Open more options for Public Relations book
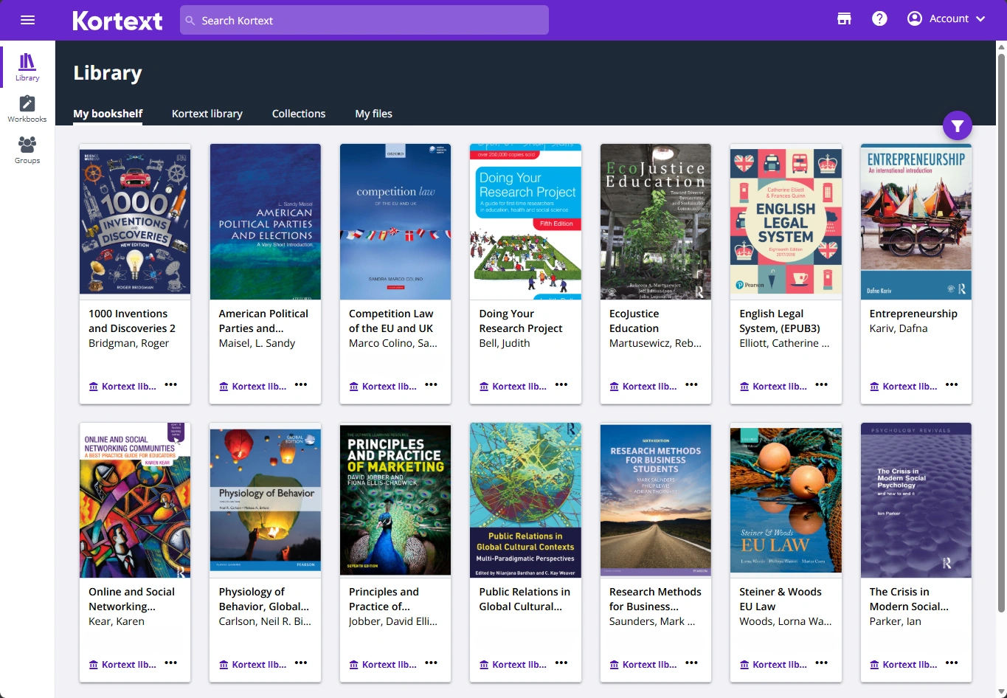Screen dimensions: 1007x698 tap(561, 663)
